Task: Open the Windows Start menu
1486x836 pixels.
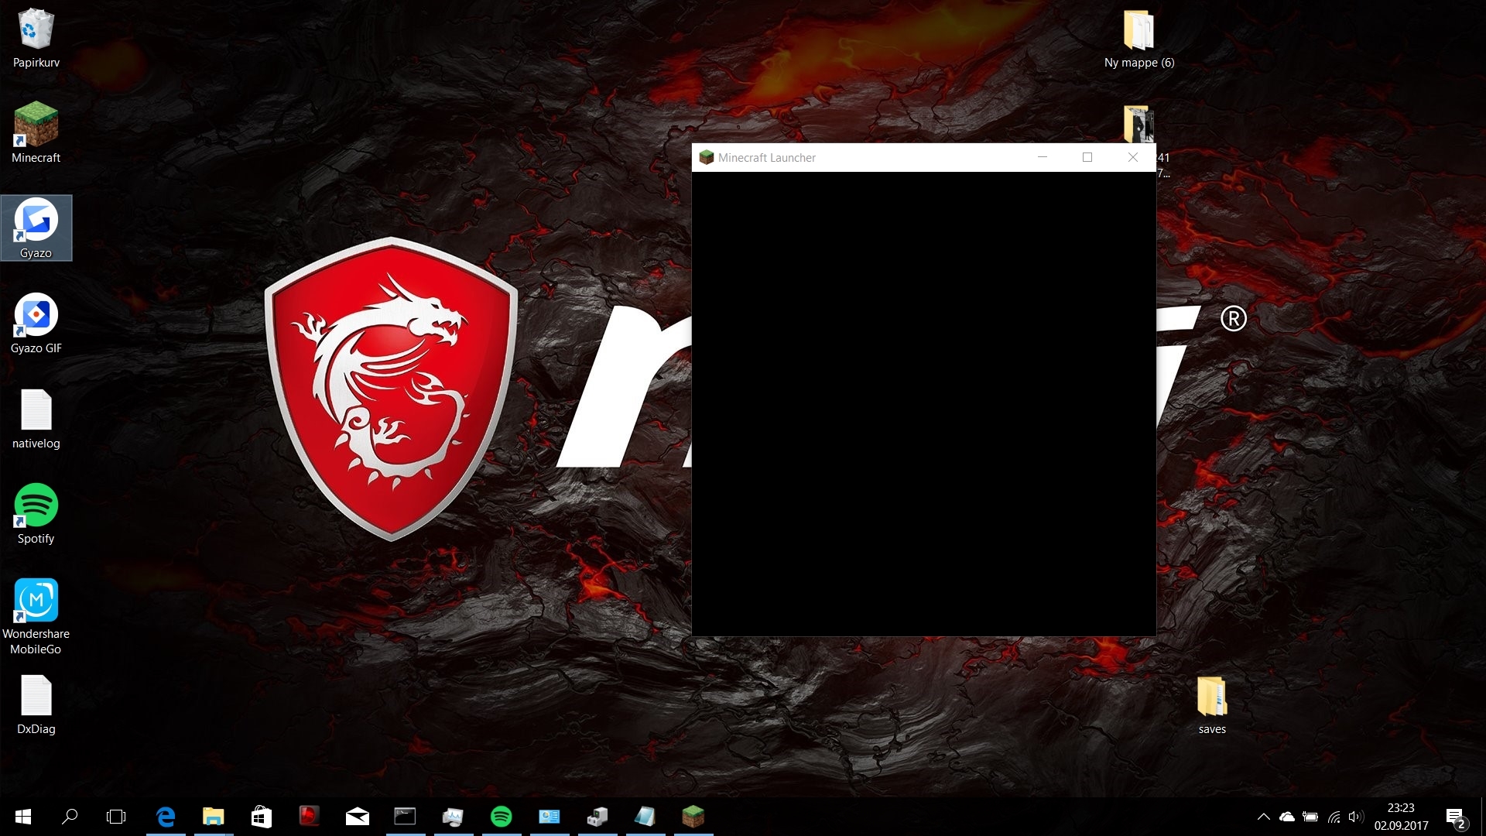Action: pyautogui.click(x=23, y=817)
